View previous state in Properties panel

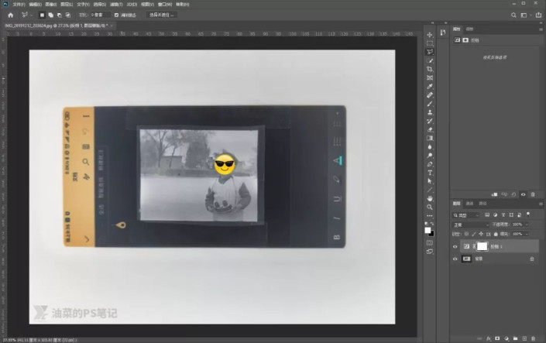point(504,194)
